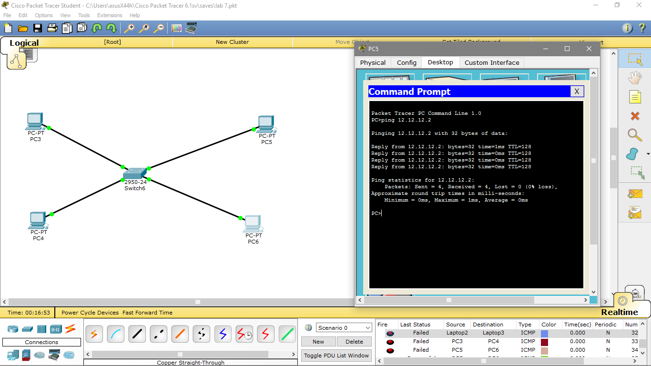This screenshot has width=651, height=366.
Task: Select the Add Complex PDU envelope
Action: pyautogui.click(x=635, y=213)
